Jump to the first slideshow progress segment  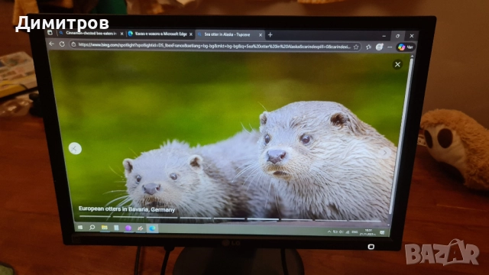pyautogui.click(x=95, y=215)
